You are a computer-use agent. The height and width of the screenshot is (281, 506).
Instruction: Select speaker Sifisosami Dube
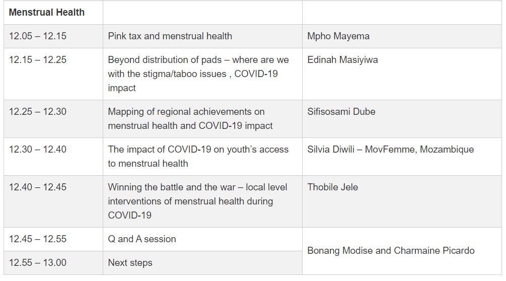(341, 112)
